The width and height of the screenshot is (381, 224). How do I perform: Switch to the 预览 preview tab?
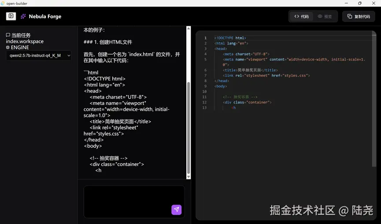(325, 16)
